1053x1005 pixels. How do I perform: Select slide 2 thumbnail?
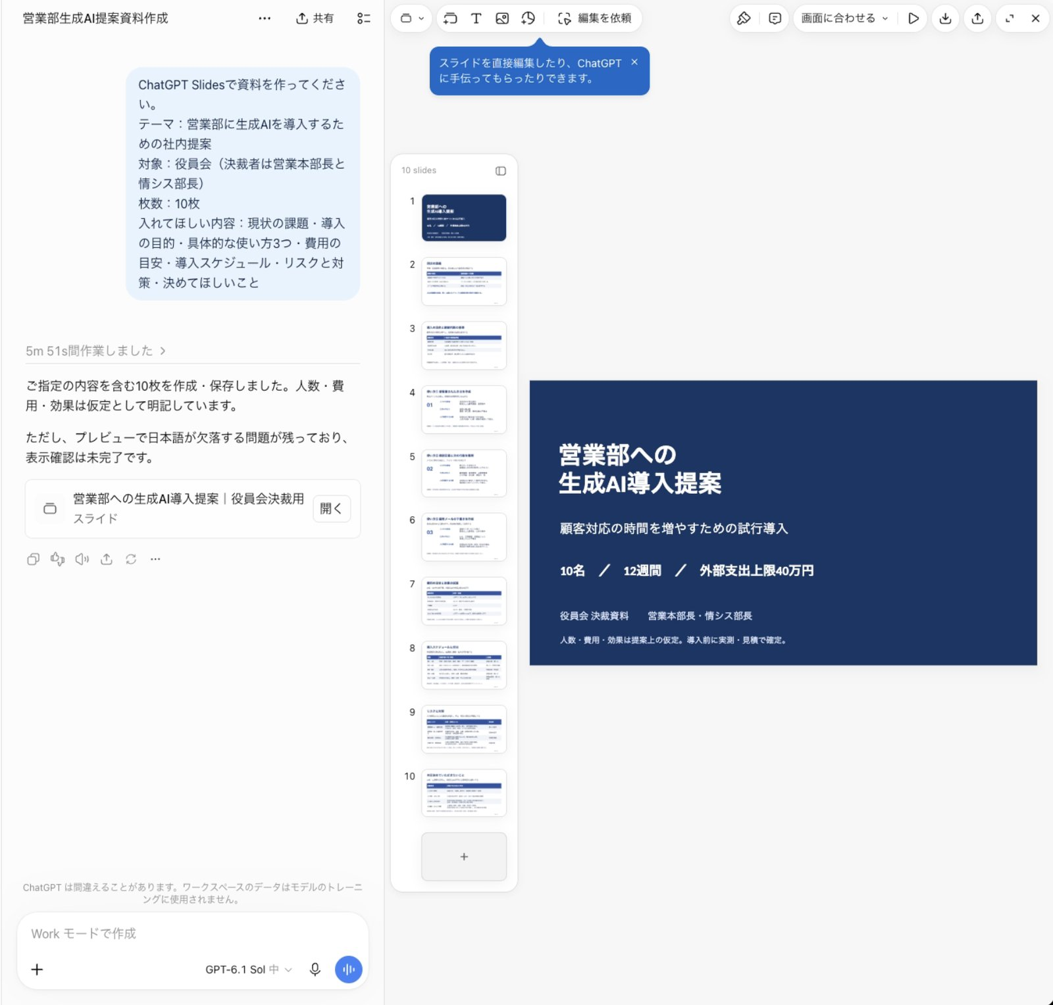[x=464, y=282]
